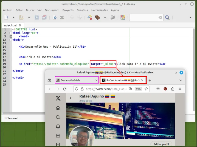Collapse the body tag fold marker
197x147 pixels.
11,40
